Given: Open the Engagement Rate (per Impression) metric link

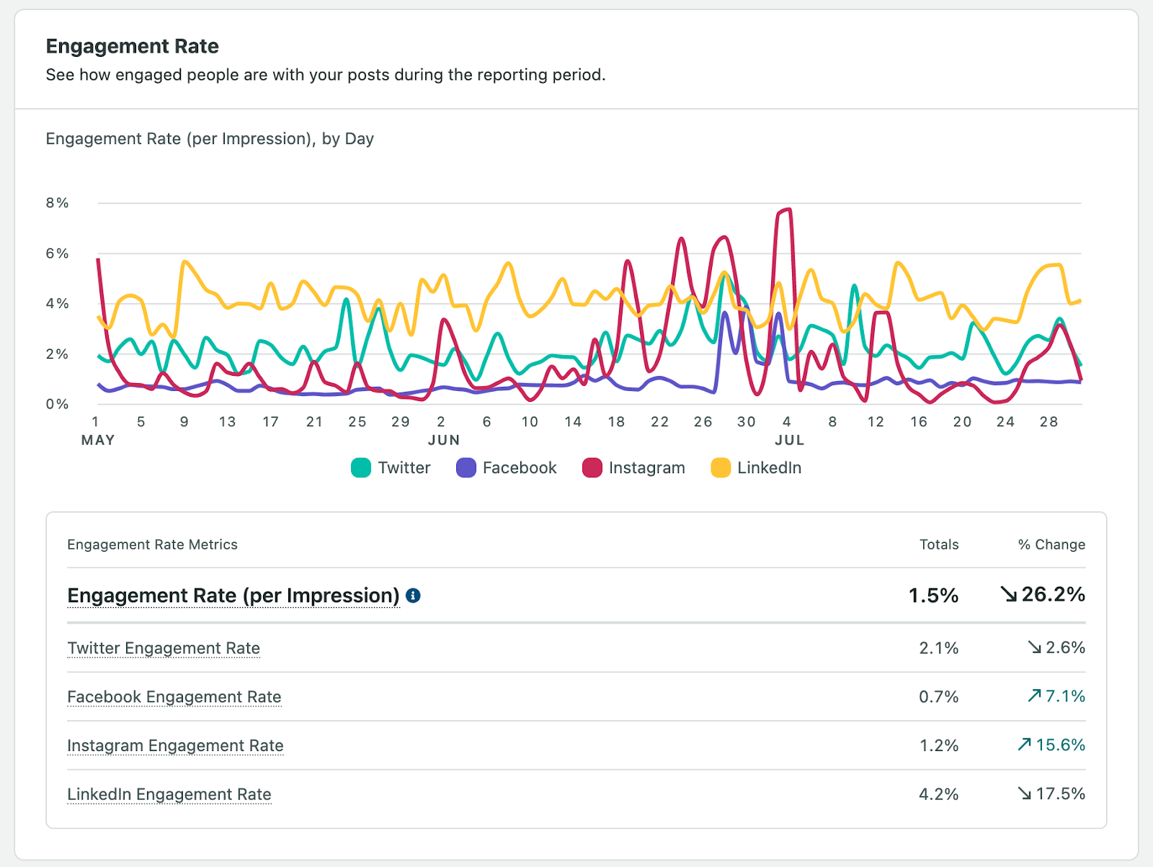Looking at the screenshot, I should pyautogui.click(x=233, y=596).
